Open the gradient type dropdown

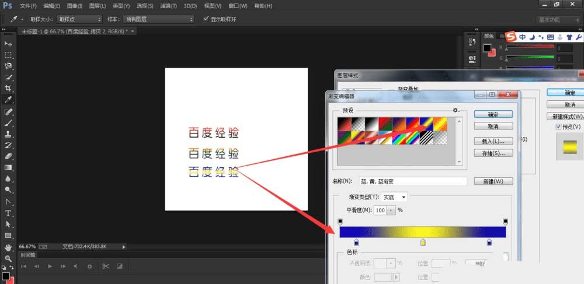394,197
